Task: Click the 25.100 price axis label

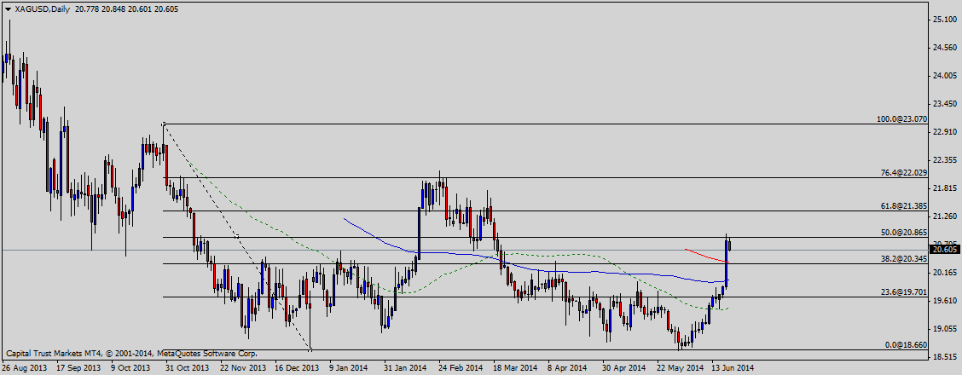Action: [x=944, y=19]
